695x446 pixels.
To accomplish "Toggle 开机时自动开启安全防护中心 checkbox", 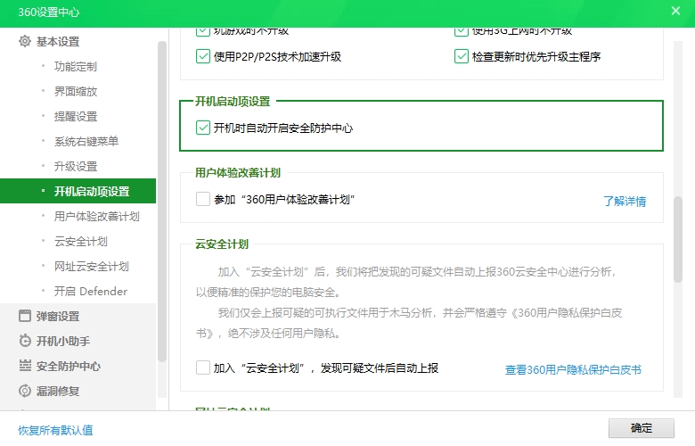I will (203, 128).
